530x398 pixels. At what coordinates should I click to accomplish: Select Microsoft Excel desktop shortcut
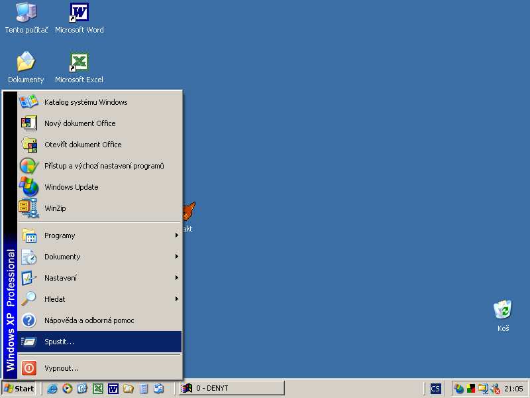point(79,67)
